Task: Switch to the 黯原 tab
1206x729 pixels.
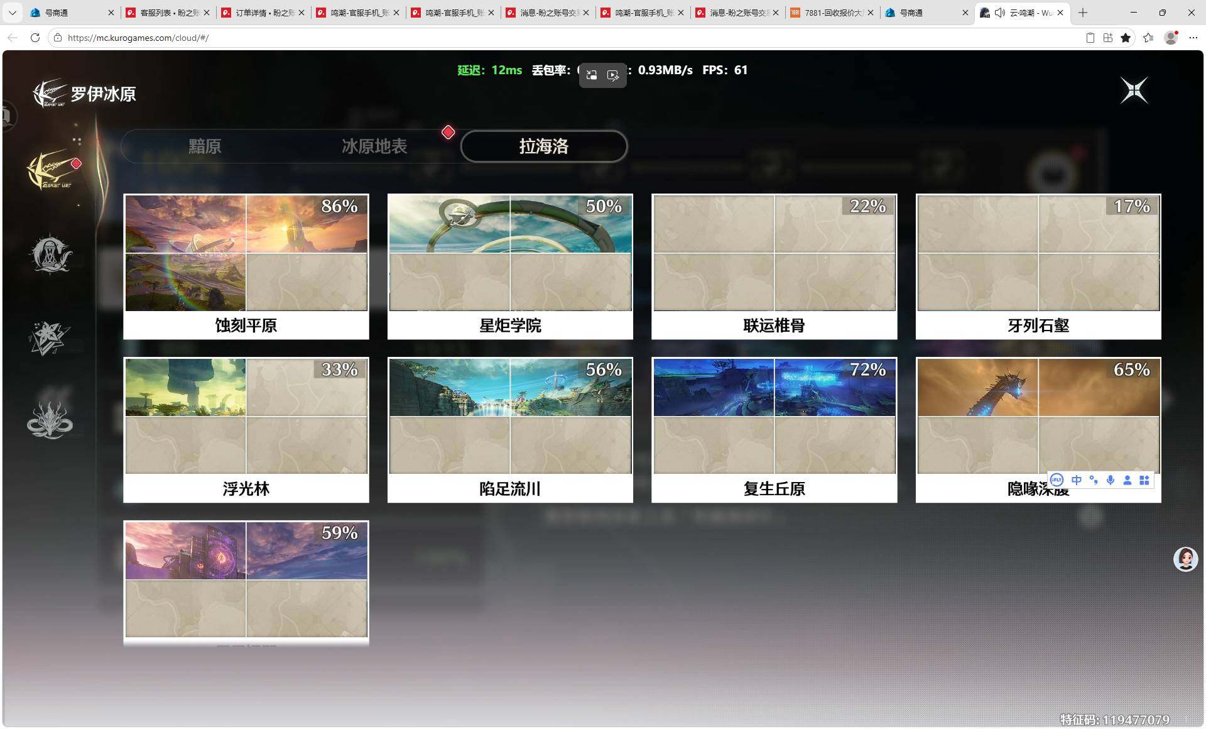Action: (205, 146)
